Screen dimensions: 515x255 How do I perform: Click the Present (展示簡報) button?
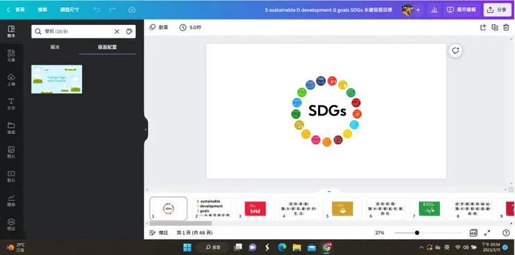[462, 10]
